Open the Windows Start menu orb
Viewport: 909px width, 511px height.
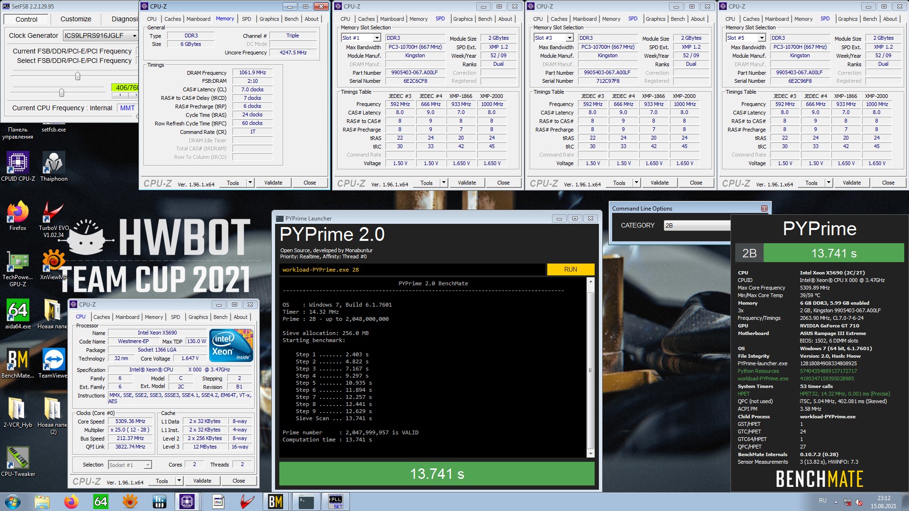12,502
